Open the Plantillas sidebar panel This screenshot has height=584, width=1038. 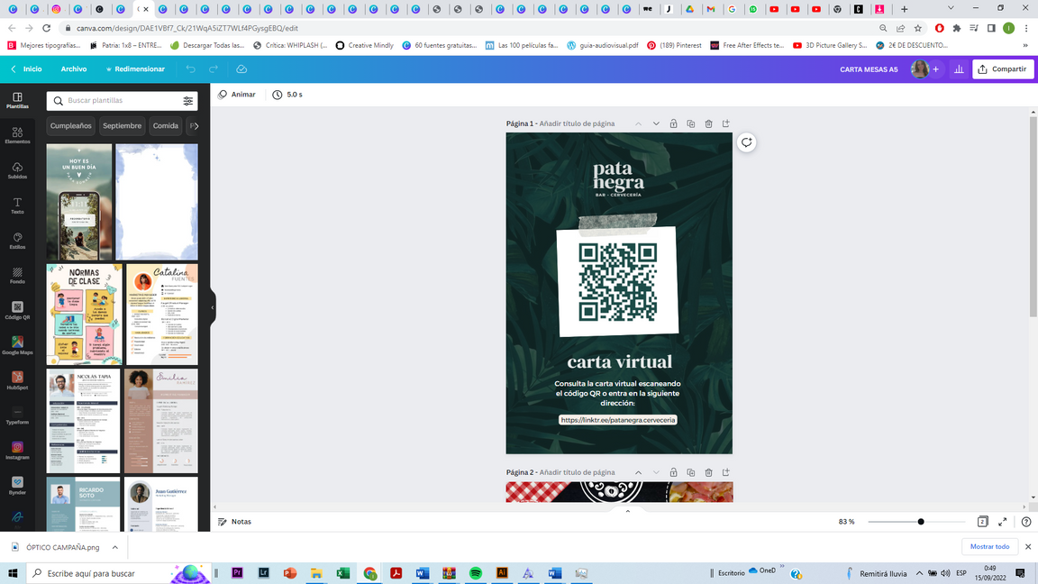pyautogui.click(x=17, y=101)
